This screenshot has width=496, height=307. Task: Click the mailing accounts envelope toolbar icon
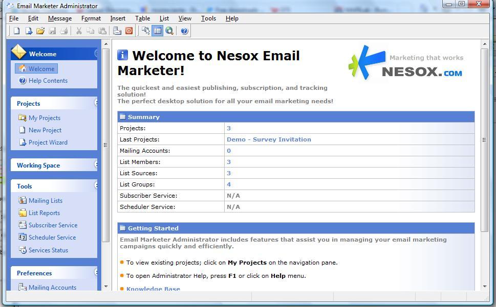point(117,31)
